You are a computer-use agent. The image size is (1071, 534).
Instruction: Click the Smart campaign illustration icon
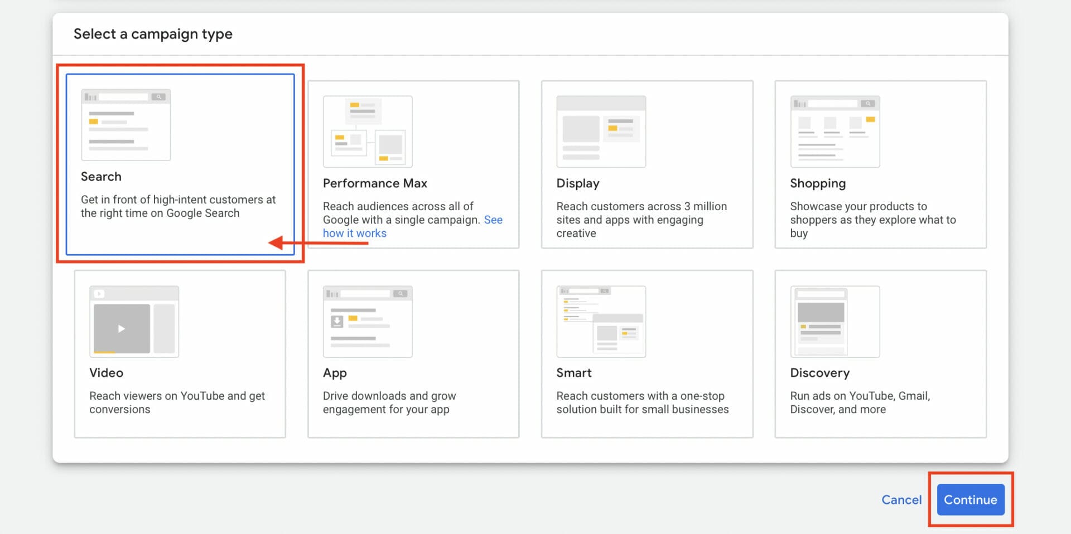601,322
